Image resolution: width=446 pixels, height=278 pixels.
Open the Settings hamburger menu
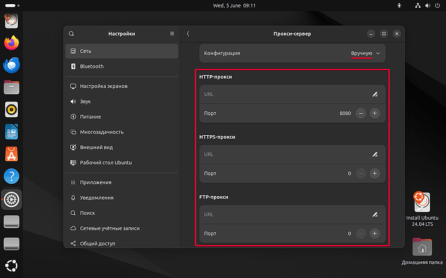pos(172,34)
